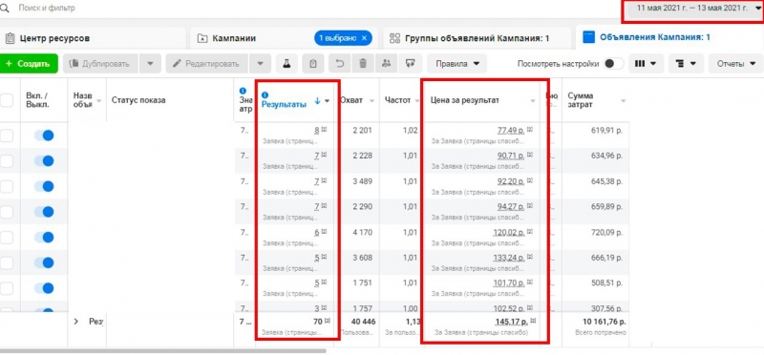The width and height of the screenshot is (764, 355).
Task: Click the sort arrow in Результаты header
Action: pyautogui.click(x=317, y=101)
